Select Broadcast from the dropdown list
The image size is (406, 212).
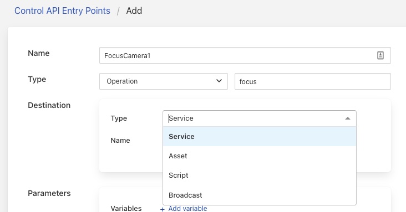tap(260, 195)
